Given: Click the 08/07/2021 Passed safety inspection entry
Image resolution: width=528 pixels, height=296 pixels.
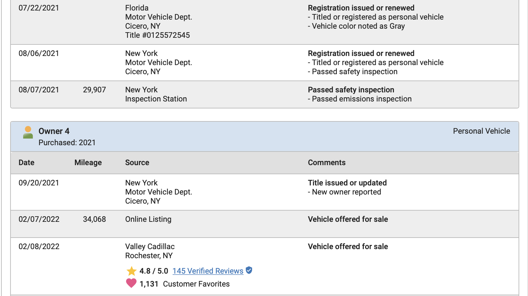Looking at the screenshot, I should click(351, 90).
